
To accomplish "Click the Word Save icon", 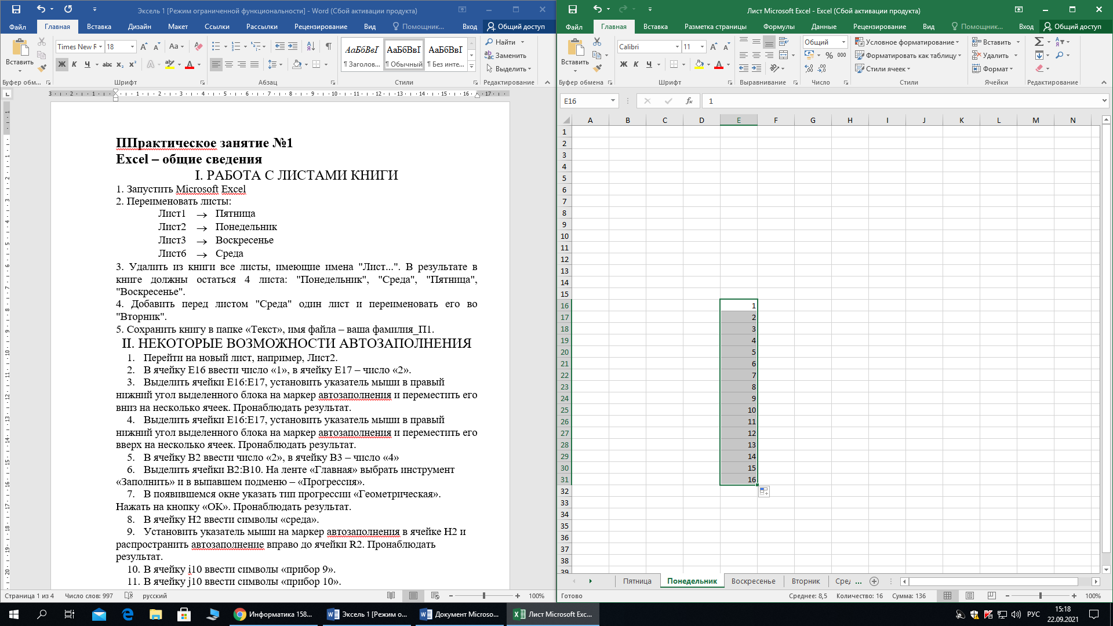I will [x=16, y=9].
